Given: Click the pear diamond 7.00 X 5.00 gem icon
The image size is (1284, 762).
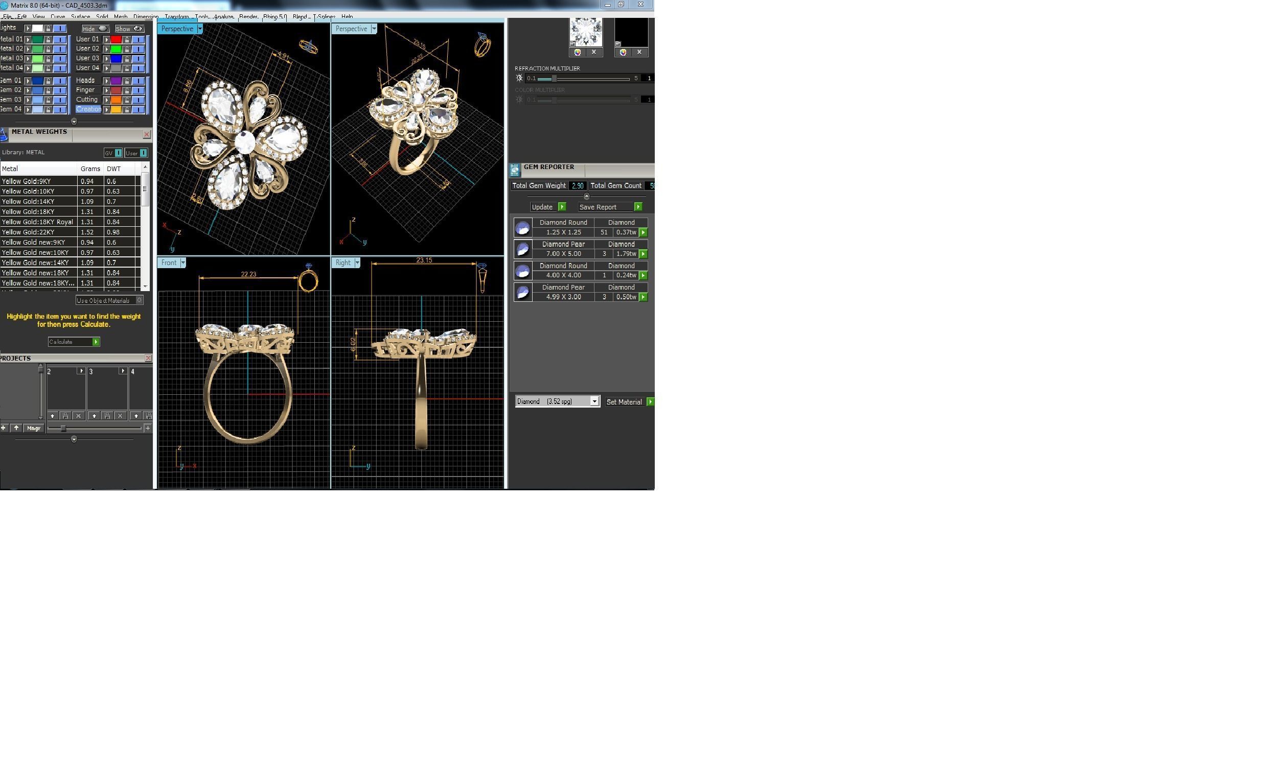Looking at the screenshot, I should [522, 249].
